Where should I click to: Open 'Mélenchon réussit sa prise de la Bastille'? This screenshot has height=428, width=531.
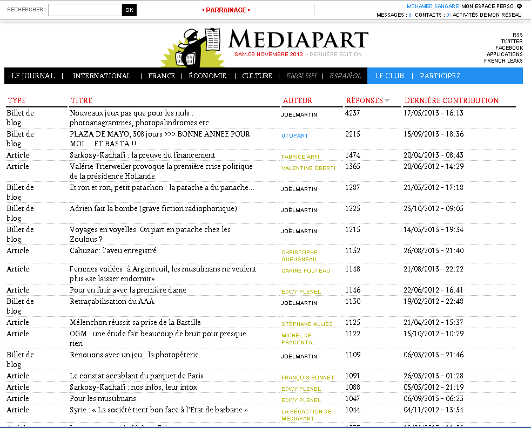click(x=135, y=322)
